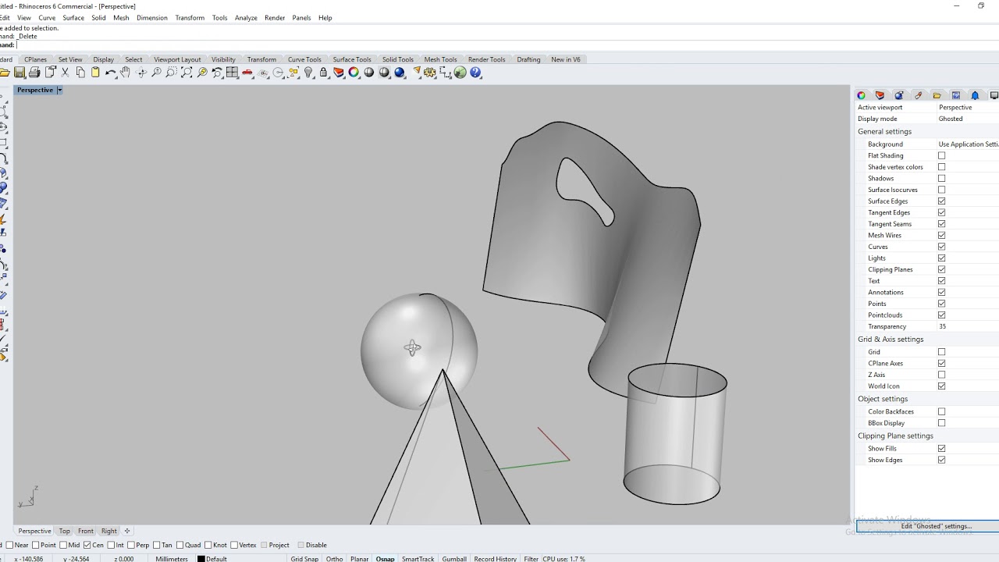The width and height of the screenshot is (999, 562).
Task: Click the Millimeters units in status bar
Action: [x=172, y=559]
